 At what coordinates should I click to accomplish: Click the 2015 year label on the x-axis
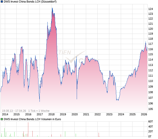tap(17, 115)
